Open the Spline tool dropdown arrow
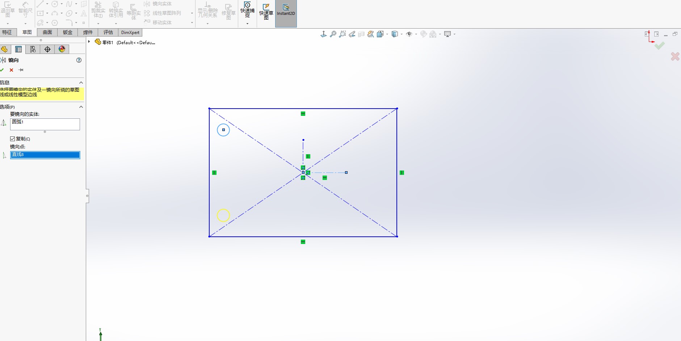681x341 pixels. pyautogui.click(x=76, y=4)
